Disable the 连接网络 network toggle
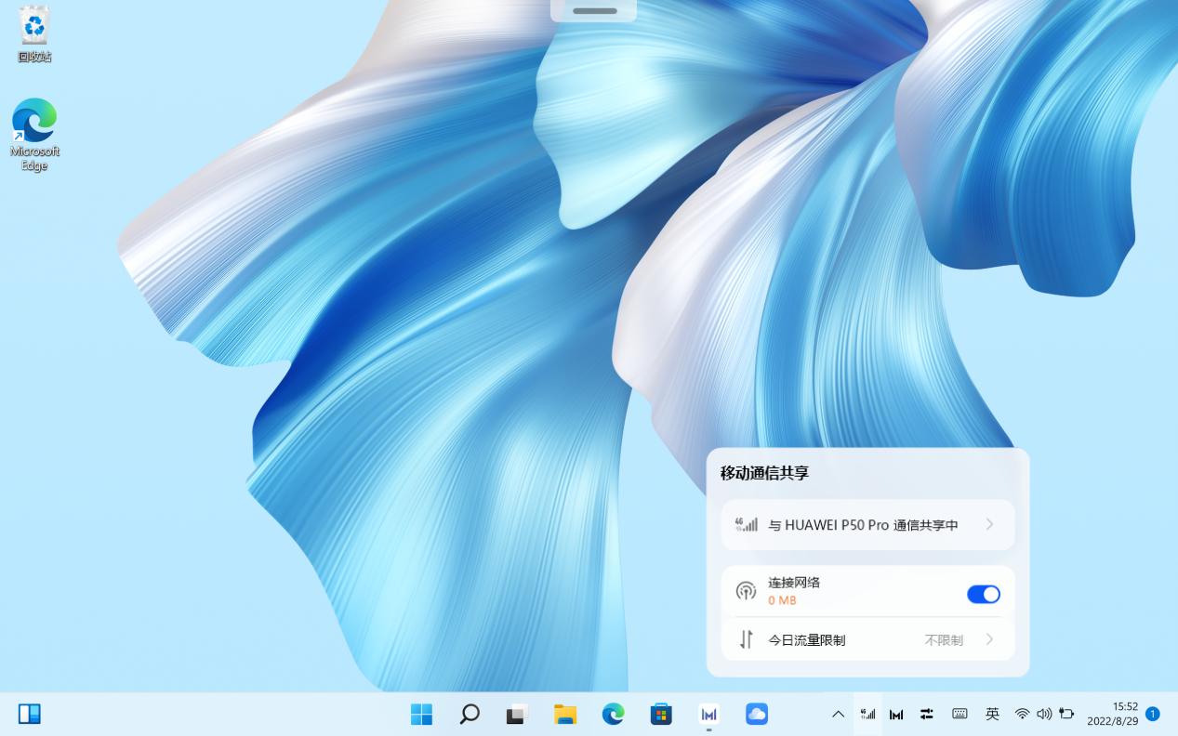Image resolution: width=1178 pixels, height=736 pixels. (x=983, y=594)
